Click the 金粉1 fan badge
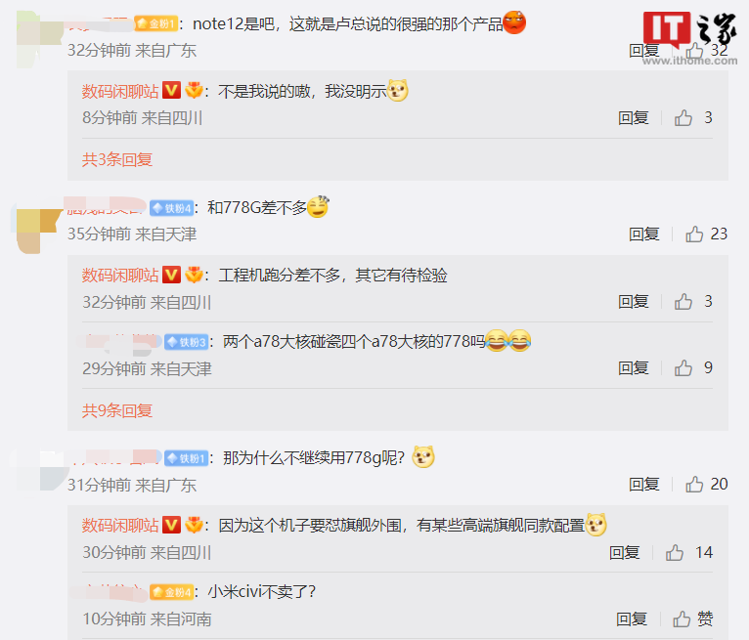749x640 pixels. (x=156, y=23)
